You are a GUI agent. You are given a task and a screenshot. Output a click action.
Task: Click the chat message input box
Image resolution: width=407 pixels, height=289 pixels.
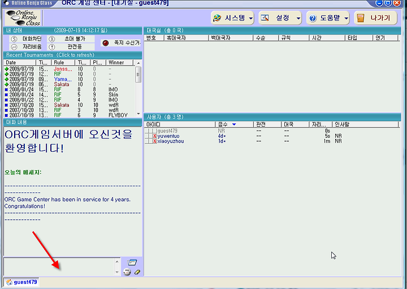[x=59, y=267]
